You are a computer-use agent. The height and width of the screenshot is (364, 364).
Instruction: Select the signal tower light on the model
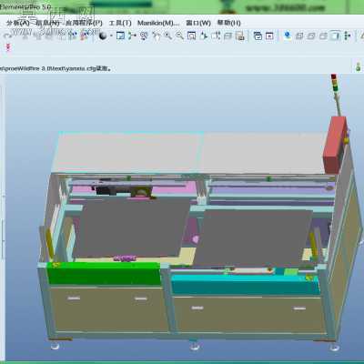[x=334, y=83]
